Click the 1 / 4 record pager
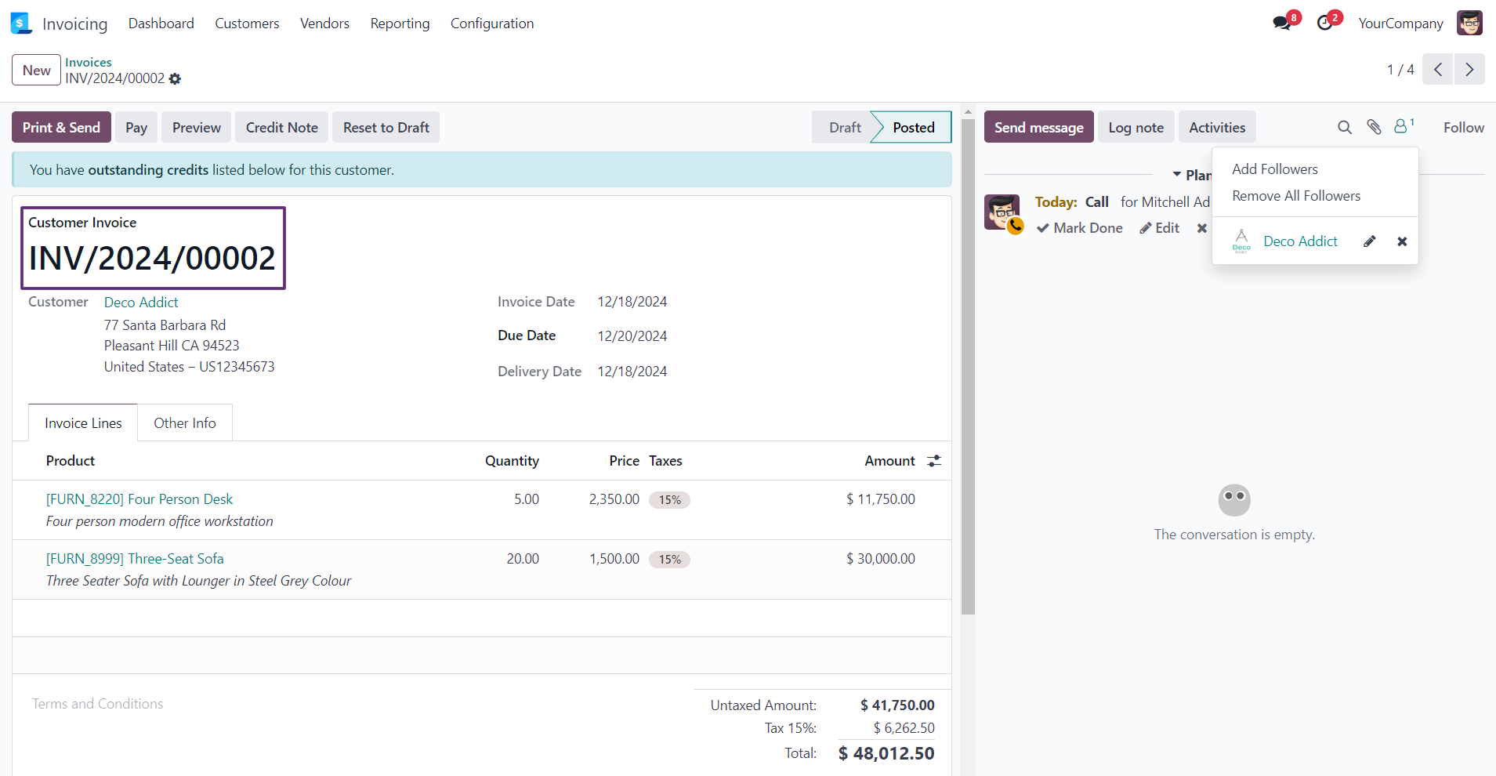The height and width of the screenshot is (776, 1496). coord(1400,70)
